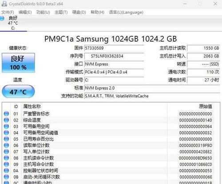Click the standard field NVM Express 2.0
The width and height of the screenshot is (222, 184).
tap(152, 88)
